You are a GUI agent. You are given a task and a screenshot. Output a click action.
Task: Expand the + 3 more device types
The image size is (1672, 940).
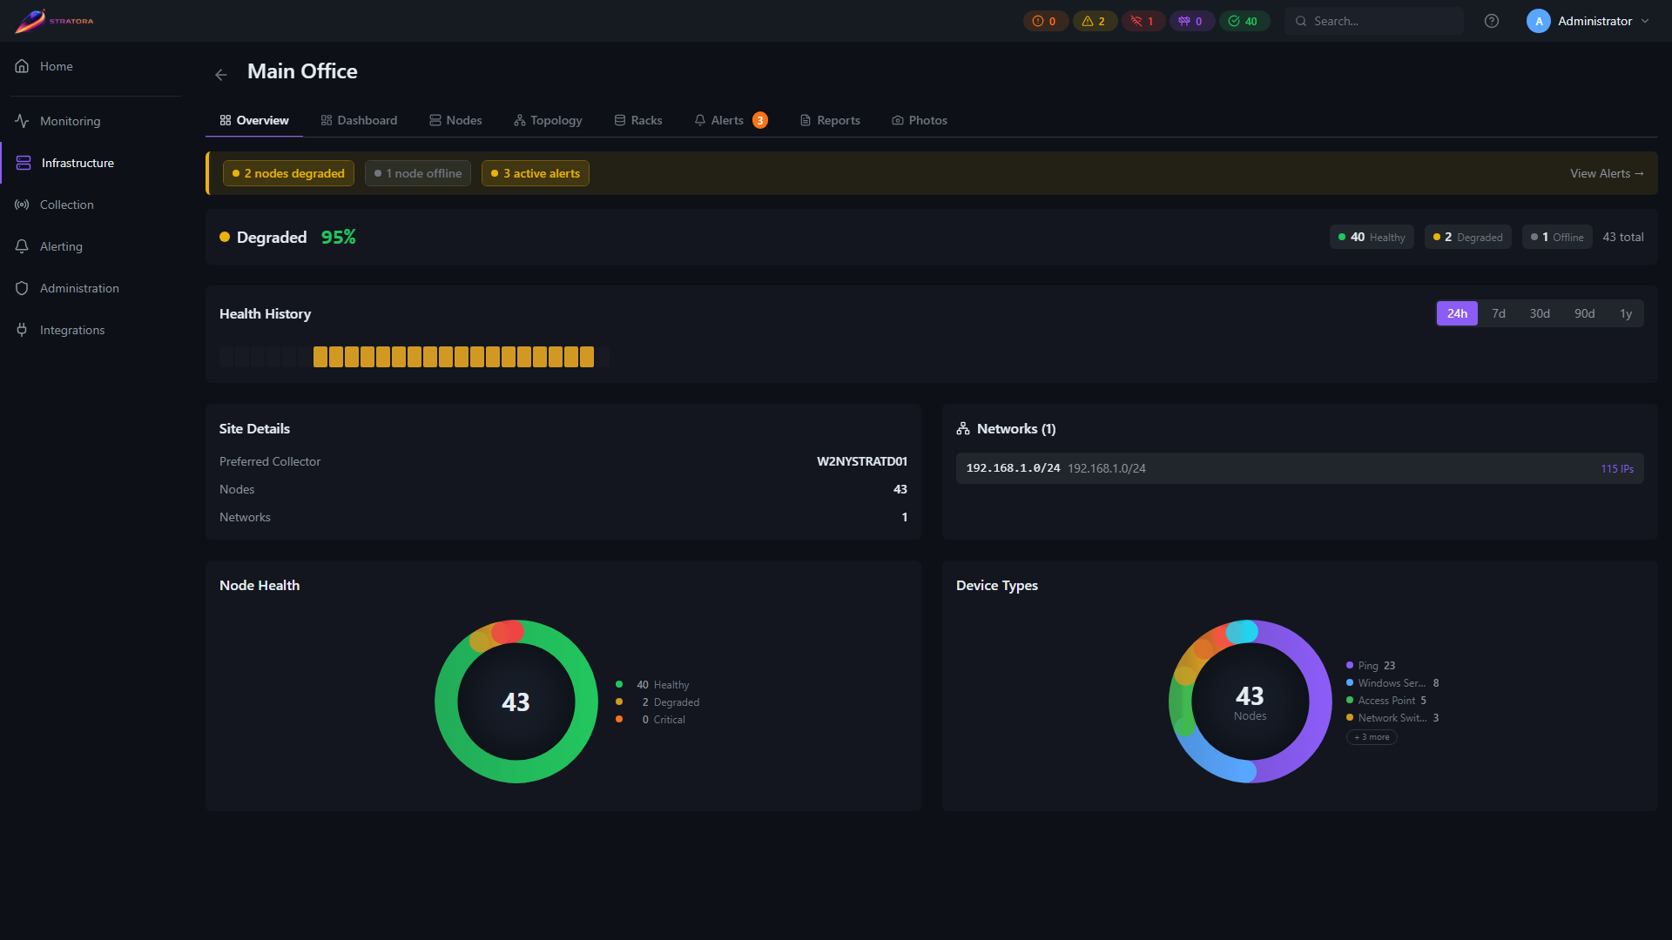click(1372, 737)
